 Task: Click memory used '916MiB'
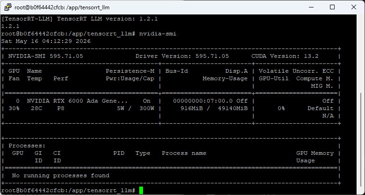coord(192,108)
